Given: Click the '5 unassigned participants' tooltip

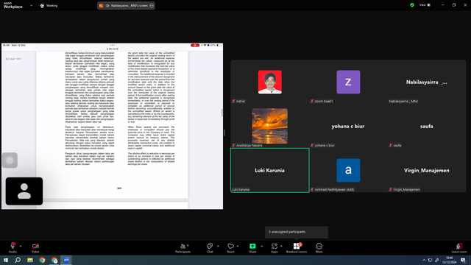Looking at the screenshot, I should (297, 232).
